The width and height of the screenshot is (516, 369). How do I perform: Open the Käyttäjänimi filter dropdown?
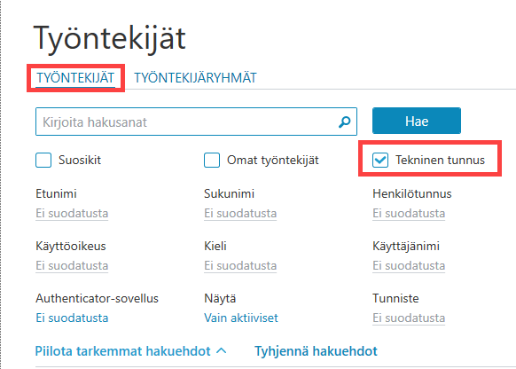[409, 265]
